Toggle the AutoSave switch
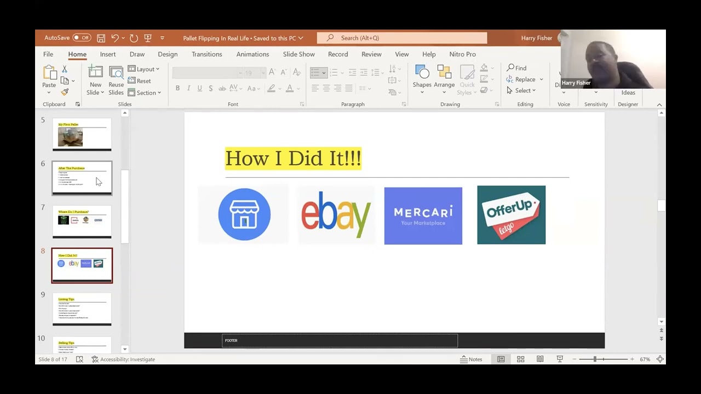701x394 pixels. click(82, 38)
